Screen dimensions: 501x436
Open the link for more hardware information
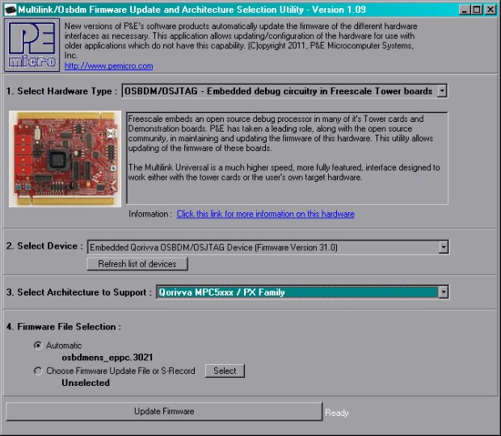266,214
